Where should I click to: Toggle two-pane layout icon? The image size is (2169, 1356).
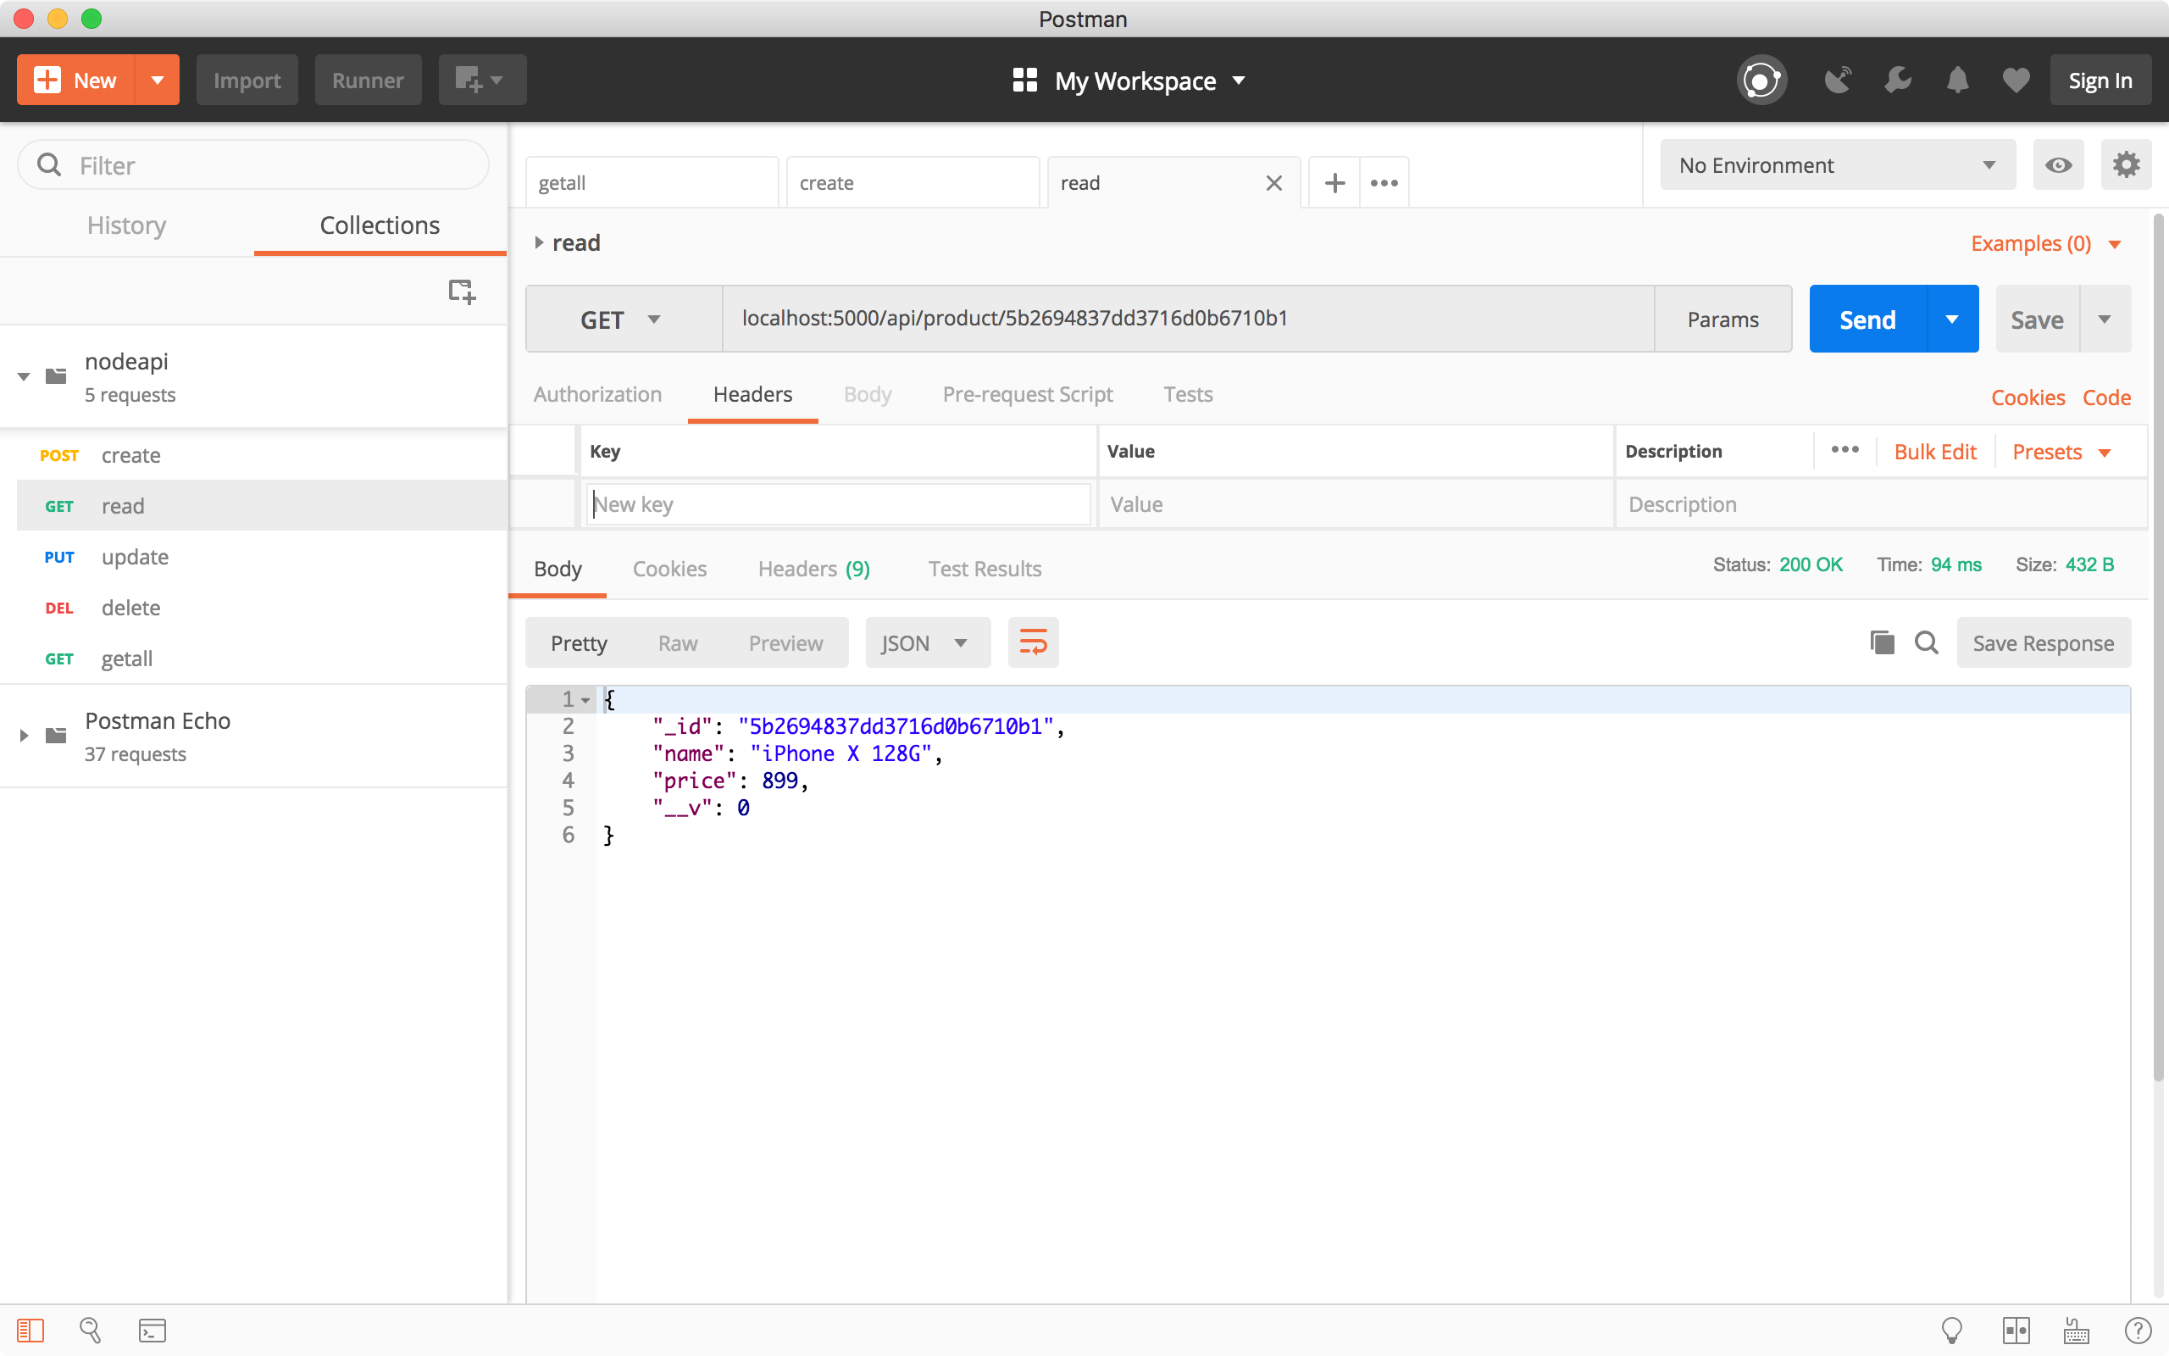click(2016, 1330)
